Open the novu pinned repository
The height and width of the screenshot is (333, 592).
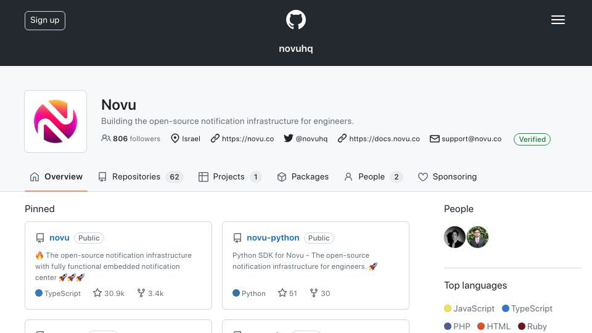click(59, 238)
